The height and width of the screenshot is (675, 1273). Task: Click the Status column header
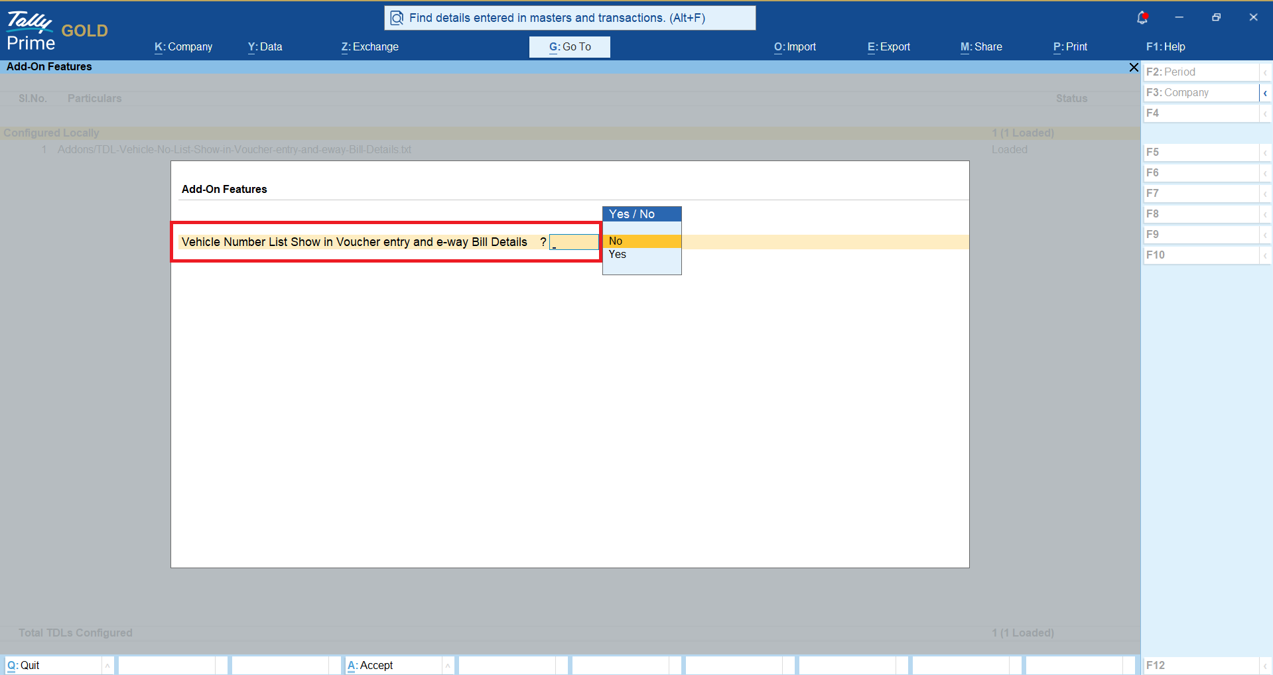click(x=1071, y=98)
